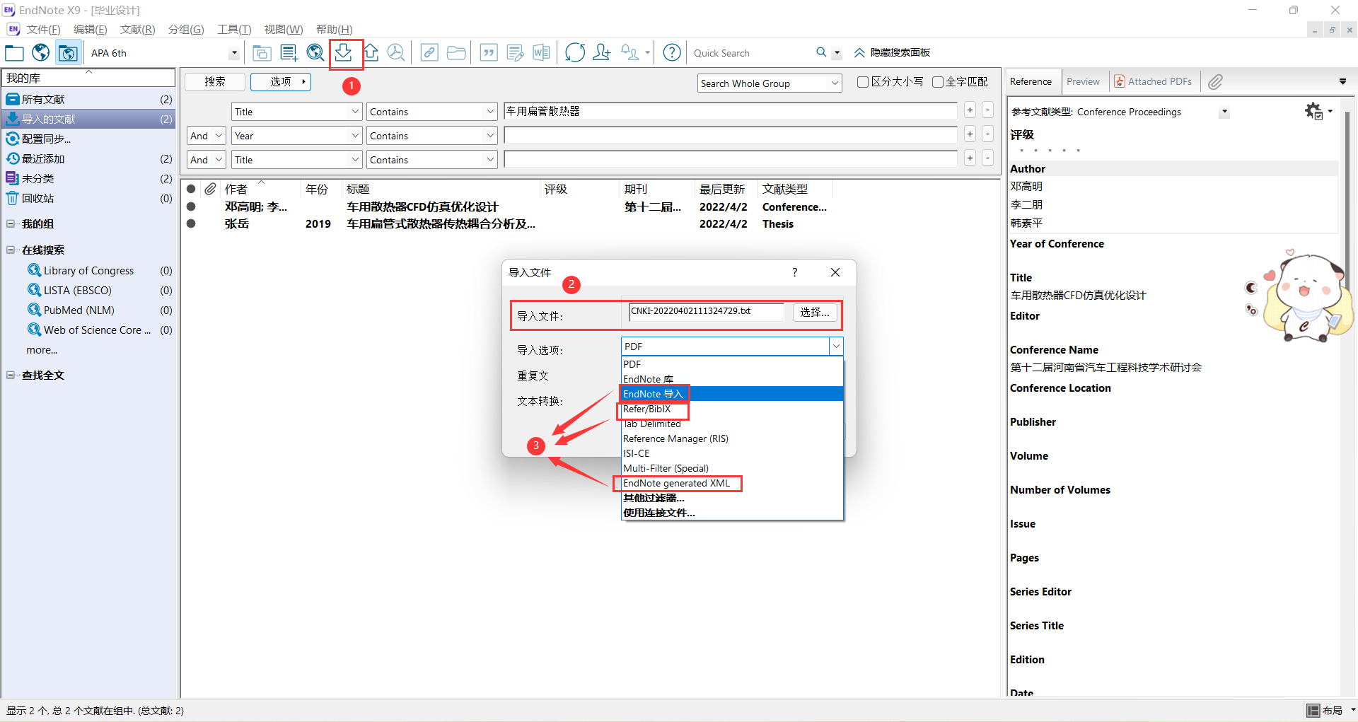Select the Export references icon
Screen dimensions: 1358x722
(x=370, y=52)
